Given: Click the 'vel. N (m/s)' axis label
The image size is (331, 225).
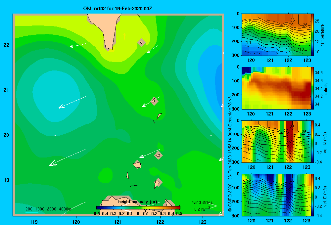Looking at the screenshot, I should [x=325, y=142].
